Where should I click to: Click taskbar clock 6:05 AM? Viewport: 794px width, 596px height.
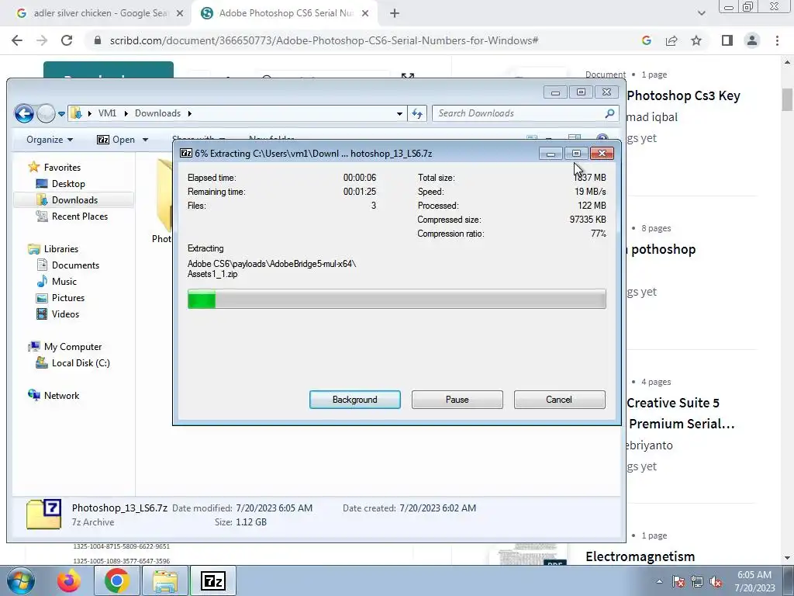(754, 575)
